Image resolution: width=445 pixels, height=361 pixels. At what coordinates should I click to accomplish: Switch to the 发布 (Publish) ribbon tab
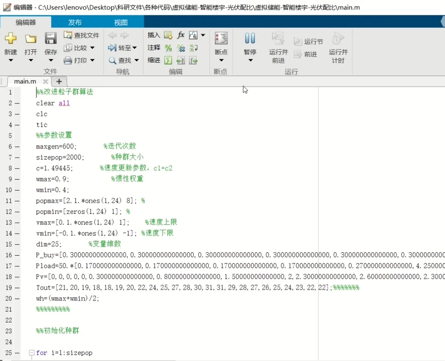[x=75, y=22]
